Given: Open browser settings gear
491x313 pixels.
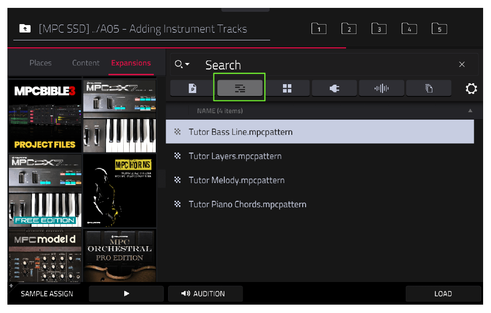Looking at the screenshot, I should click(x=471, y=89).
